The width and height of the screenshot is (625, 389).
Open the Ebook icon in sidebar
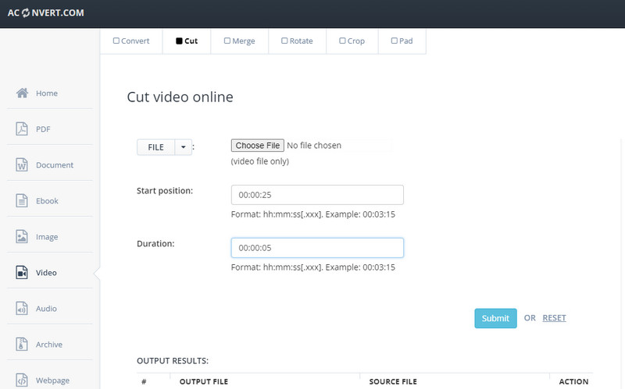pyautogui.click(x=22, y=201)
